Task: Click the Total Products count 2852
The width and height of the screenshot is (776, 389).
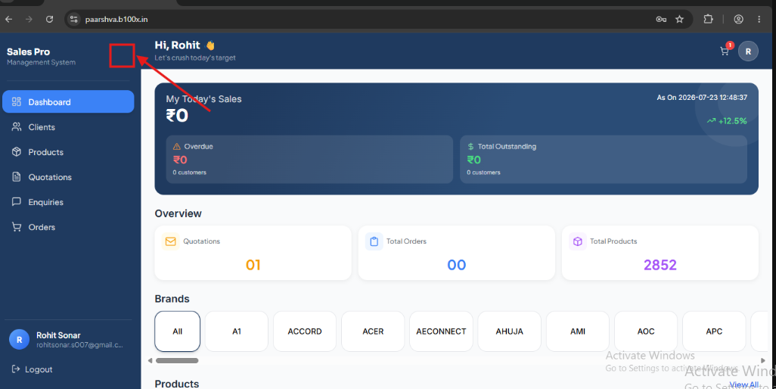Action: pos(660,265)
